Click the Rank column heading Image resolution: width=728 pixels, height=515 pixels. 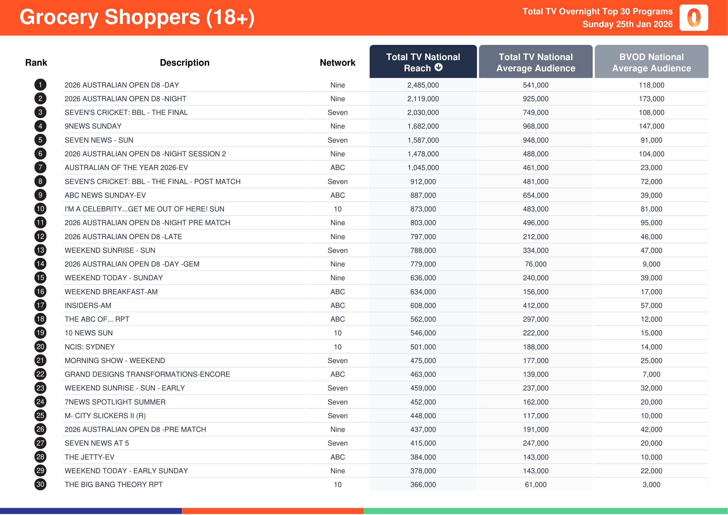(36, 63)
